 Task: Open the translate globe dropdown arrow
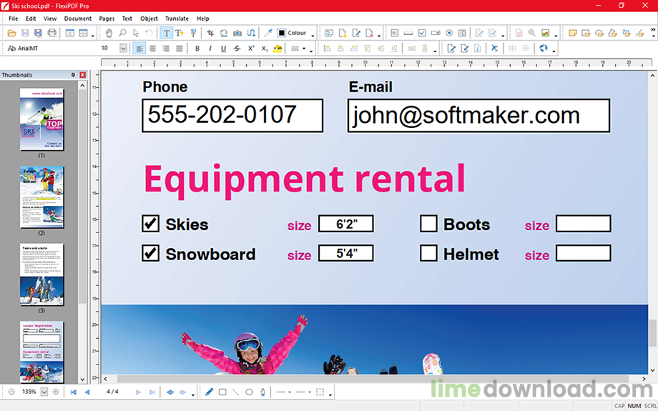coord(554,51)
